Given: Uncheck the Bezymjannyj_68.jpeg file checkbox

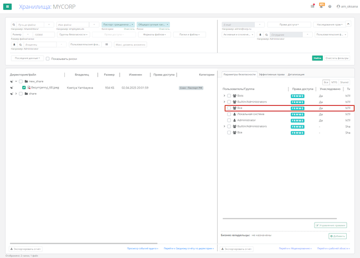Looking at the screenshot, I should tap(24, 87).
